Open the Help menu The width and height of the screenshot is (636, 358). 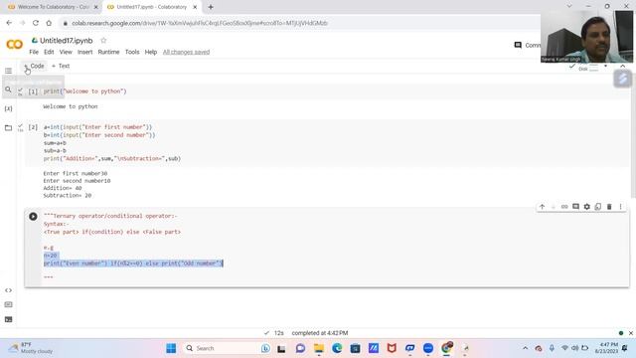point(151,52)
